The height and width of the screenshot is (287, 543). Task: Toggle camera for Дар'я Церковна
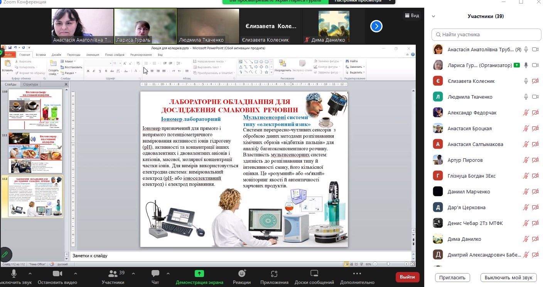[x=535, y=207]
